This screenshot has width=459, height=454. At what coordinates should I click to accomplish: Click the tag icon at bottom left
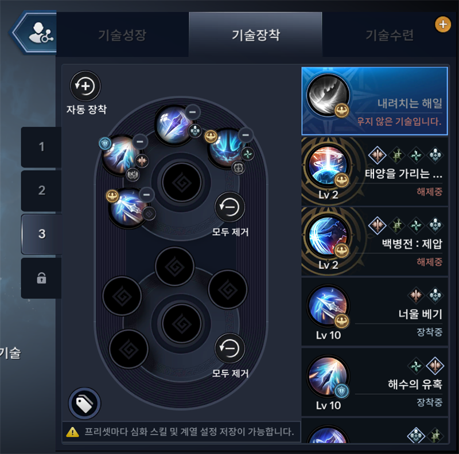pos(84,404)
